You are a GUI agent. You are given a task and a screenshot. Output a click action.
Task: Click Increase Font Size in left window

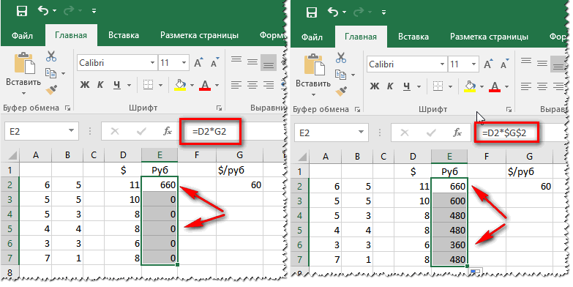[x=198, y=62]
